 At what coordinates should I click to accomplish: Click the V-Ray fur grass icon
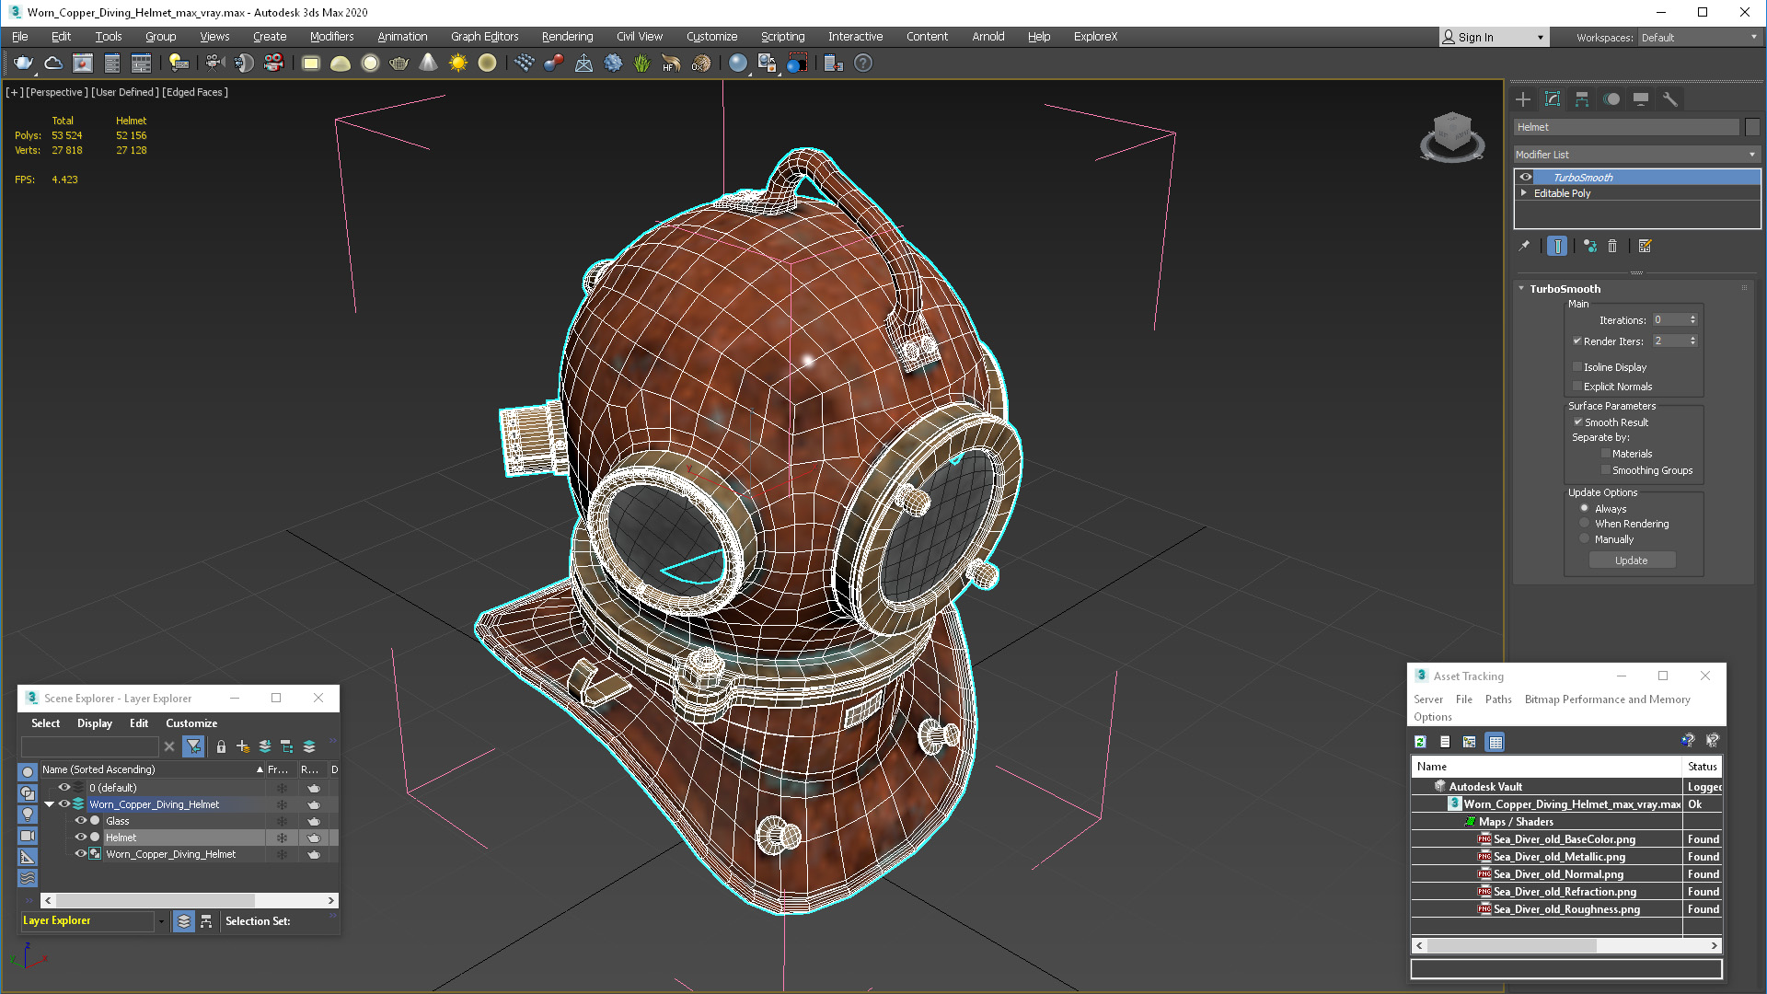point(641,63)
